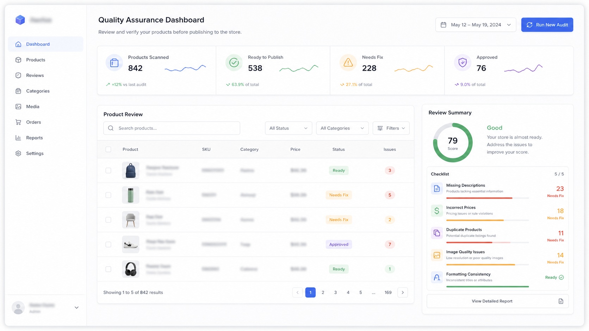Click the Formatting Consistency green check icon
Screen dimensions: 589x331
[561, 277]
